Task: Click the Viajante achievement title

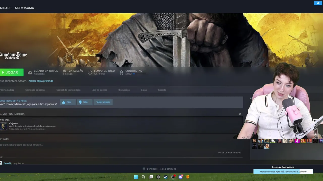Action: coord(13,123)
